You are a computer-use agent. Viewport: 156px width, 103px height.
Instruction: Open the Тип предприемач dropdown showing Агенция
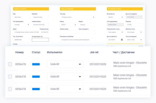click(22, 25)
